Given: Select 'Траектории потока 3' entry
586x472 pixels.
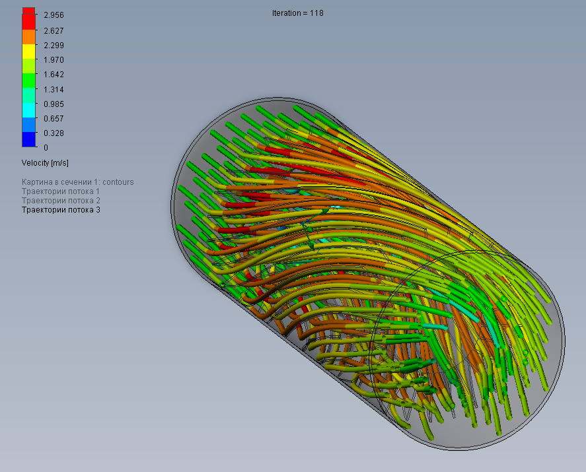Looking at the screenshot, I should click(x=61, y=210).
